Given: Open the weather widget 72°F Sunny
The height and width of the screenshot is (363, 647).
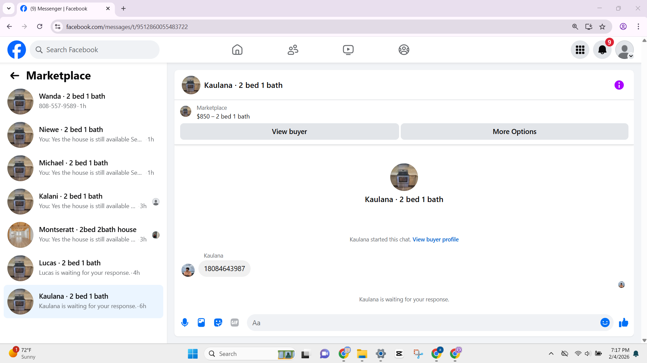Looking at the screenshot, I should point(22,353).
